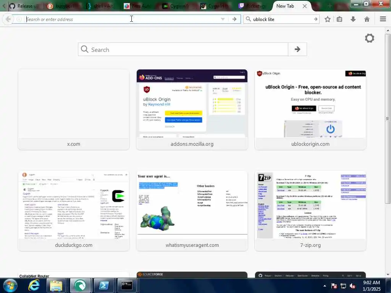
Task: Open the search engine magnifier menu
Action: click(x=248, y=19)
